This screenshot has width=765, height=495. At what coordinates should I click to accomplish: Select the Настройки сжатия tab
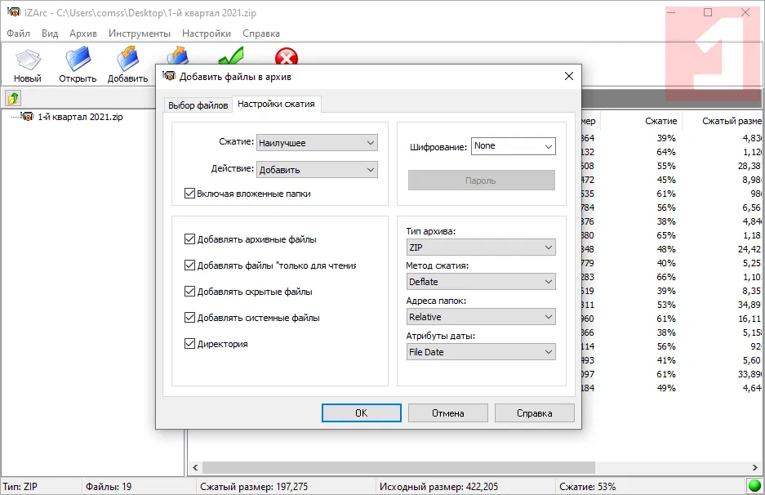(x=276, y=104)
